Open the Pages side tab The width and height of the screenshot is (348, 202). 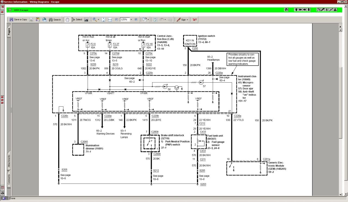click(x=9, y=32)
